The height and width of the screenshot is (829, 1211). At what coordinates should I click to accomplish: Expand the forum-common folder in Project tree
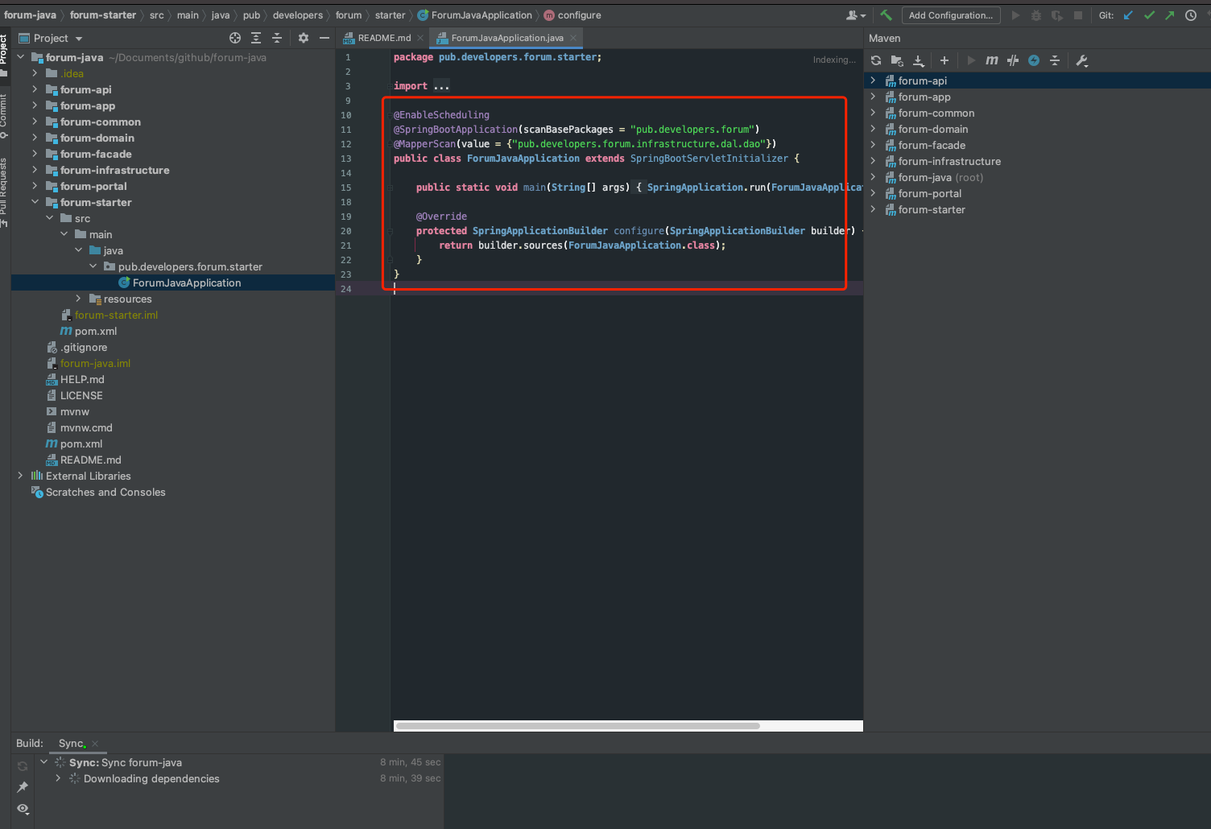coord(35,122)
